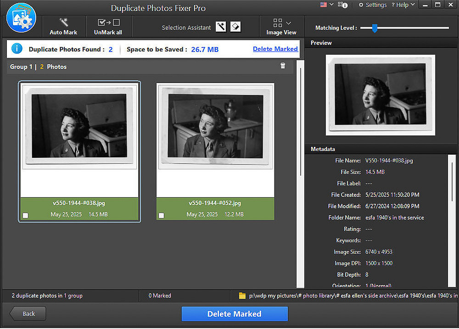Tick the checkbox for v550-1944-#038.jpg
459x329 pixels.
tap(26, 215)
